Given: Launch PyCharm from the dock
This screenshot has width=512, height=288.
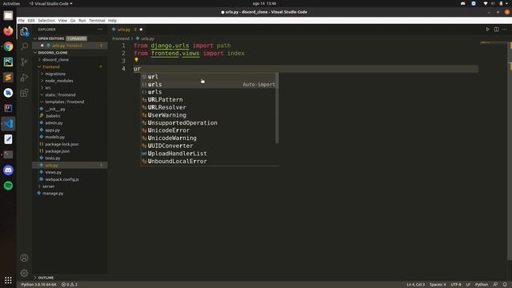Looking at the screenshot, I should point(8,62).
